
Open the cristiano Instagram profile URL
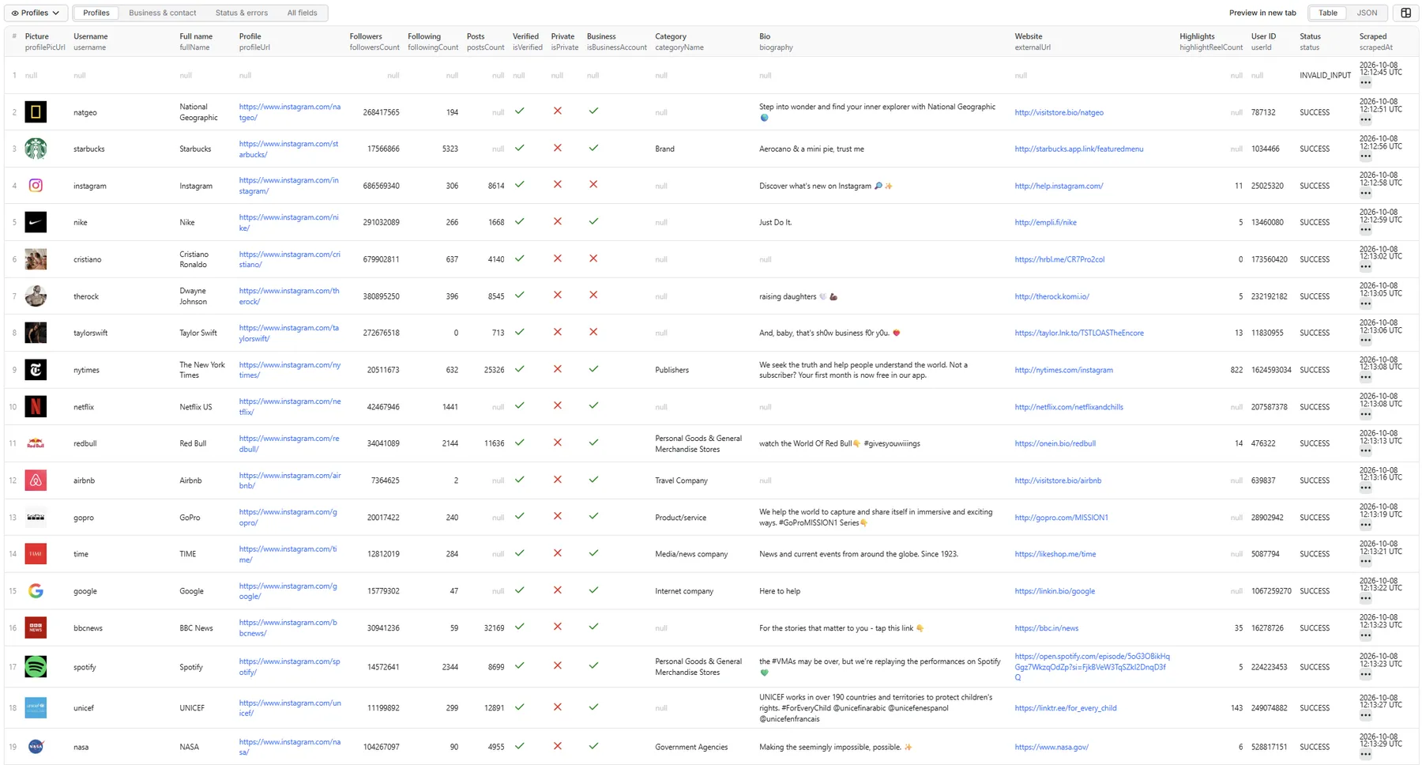coord(290,259)
